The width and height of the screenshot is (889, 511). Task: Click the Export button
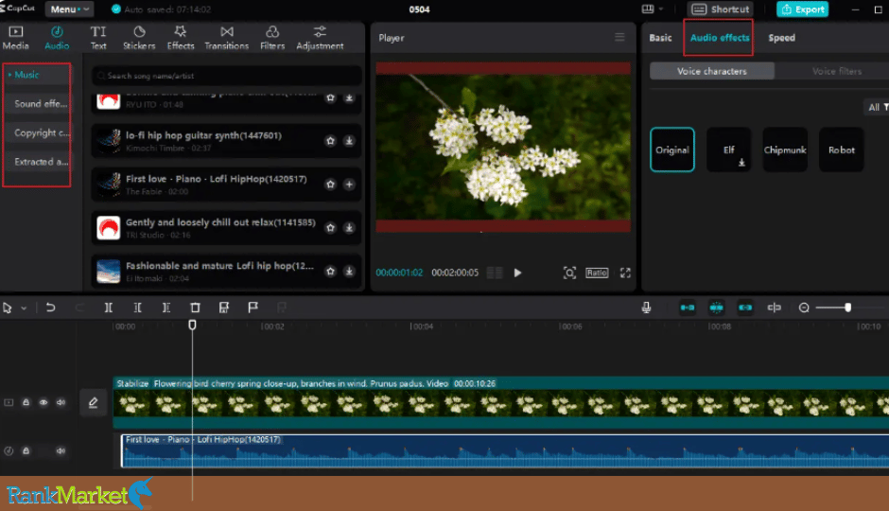[802, 9]
